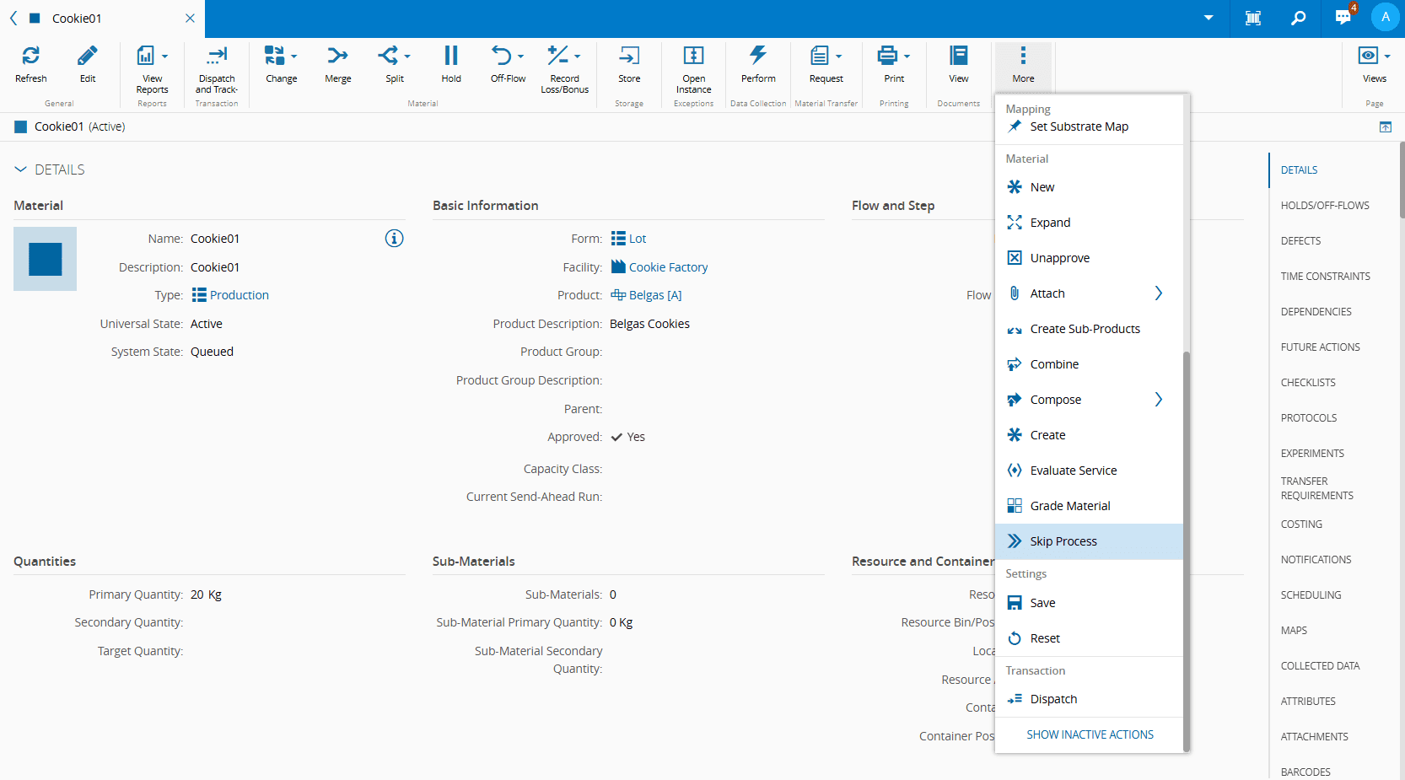Click the Refresh icon in the toolbar
Image resolution: width=1405 pixels, height=780 pixels.
[x=30, y=56]
